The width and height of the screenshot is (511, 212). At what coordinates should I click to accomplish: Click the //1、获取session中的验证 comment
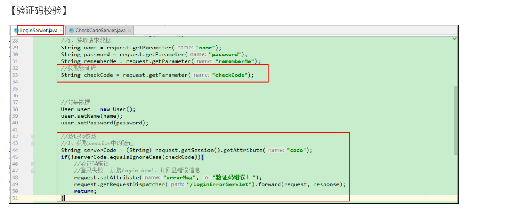(x=98, y=143)
